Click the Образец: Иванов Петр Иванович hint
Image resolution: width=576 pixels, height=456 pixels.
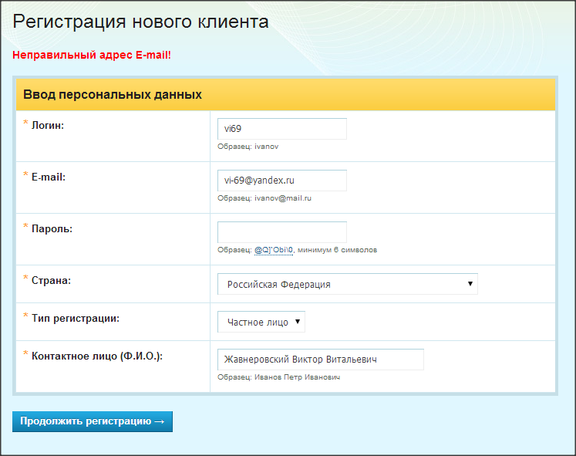(278, 377)
